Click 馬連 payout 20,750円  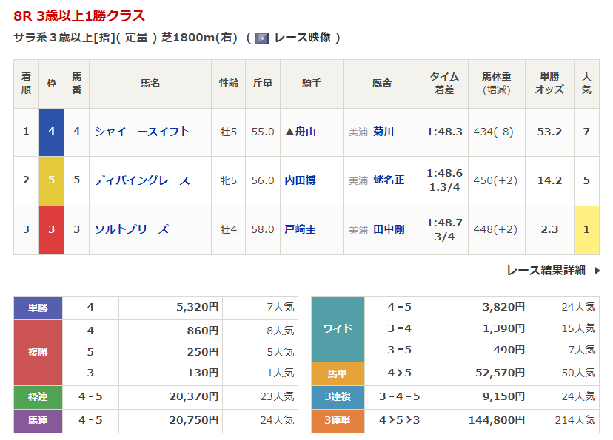tap(194, 420)
